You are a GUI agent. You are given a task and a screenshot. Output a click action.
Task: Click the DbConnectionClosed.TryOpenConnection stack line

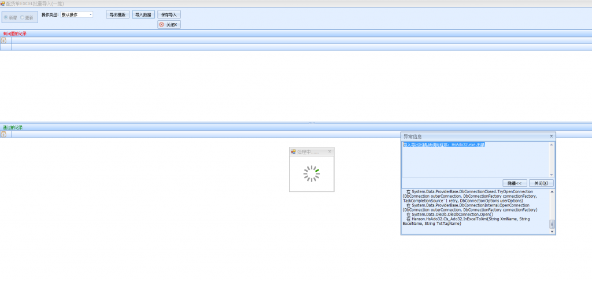pos(469,197)
